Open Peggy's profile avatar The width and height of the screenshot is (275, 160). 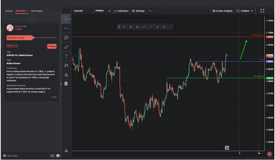(10, 28)
